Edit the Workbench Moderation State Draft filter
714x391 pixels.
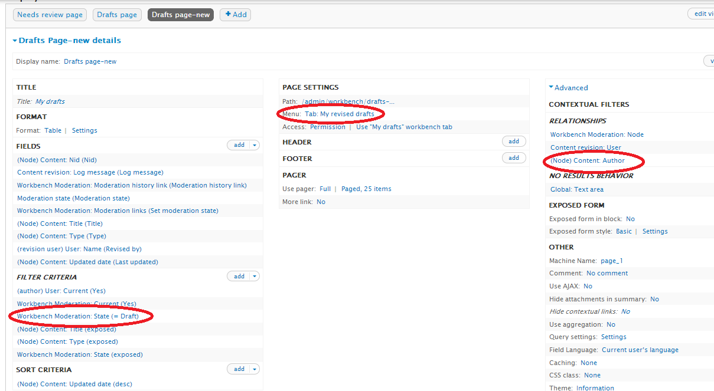coord(78,316)
